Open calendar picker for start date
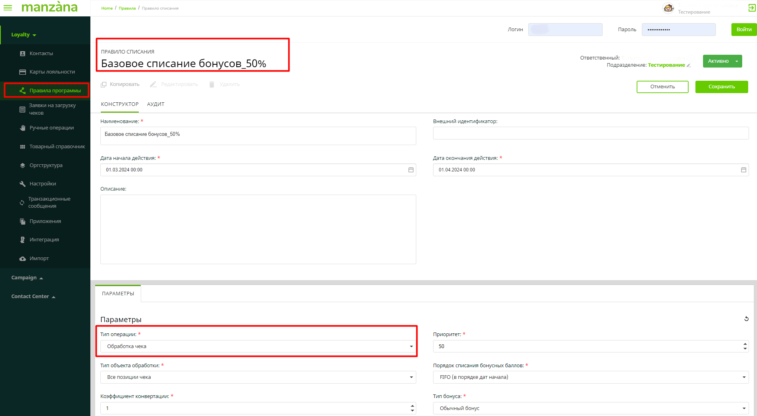 pyautogui.click(x=411, y=170)
